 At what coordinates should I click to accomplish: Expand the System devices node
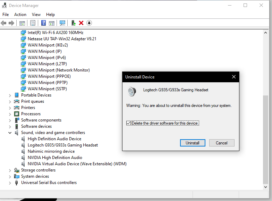(10, 176)
